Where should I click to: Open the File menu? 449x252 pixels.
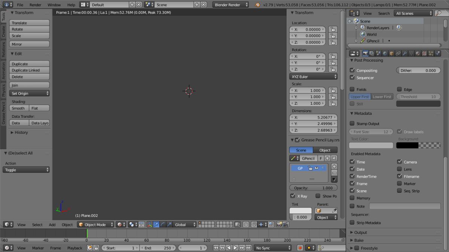point(20,5)
